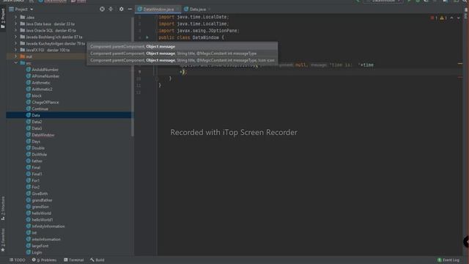Select the helloWorld1 class file
This screenshot has height=264, width=469.
pos(40,220)
